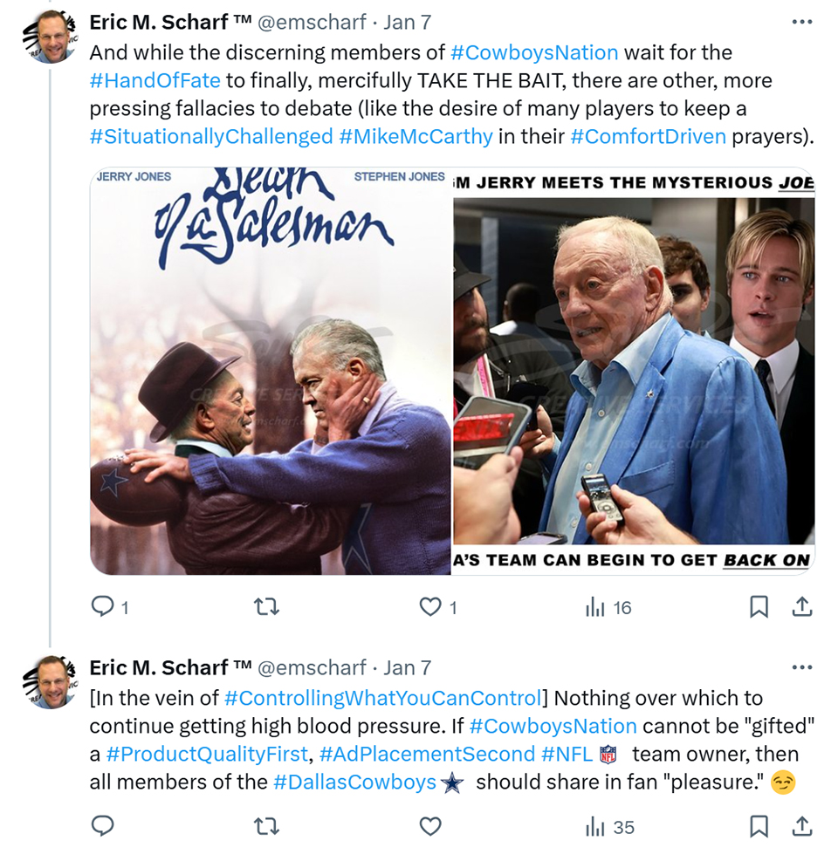Reply to the first tweet

109,607
